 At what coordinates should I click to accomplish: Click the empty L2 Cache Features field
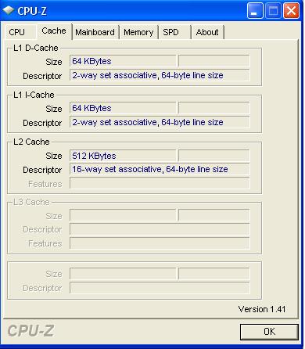pyautogui.click(x=160, y=183)
